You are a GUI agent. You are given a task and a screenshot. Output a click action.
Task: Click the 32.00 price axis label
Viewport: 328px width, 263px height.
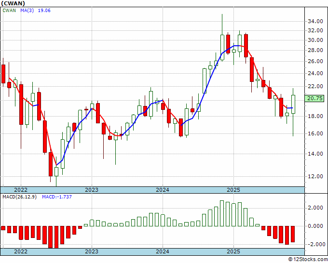315,30
